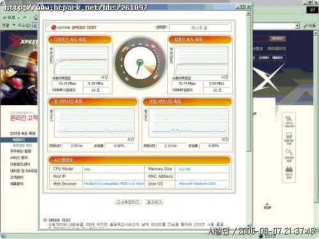Click the 이동 Go button in background browser
This screenshot has width=319, height=239.
pos(309,26)
